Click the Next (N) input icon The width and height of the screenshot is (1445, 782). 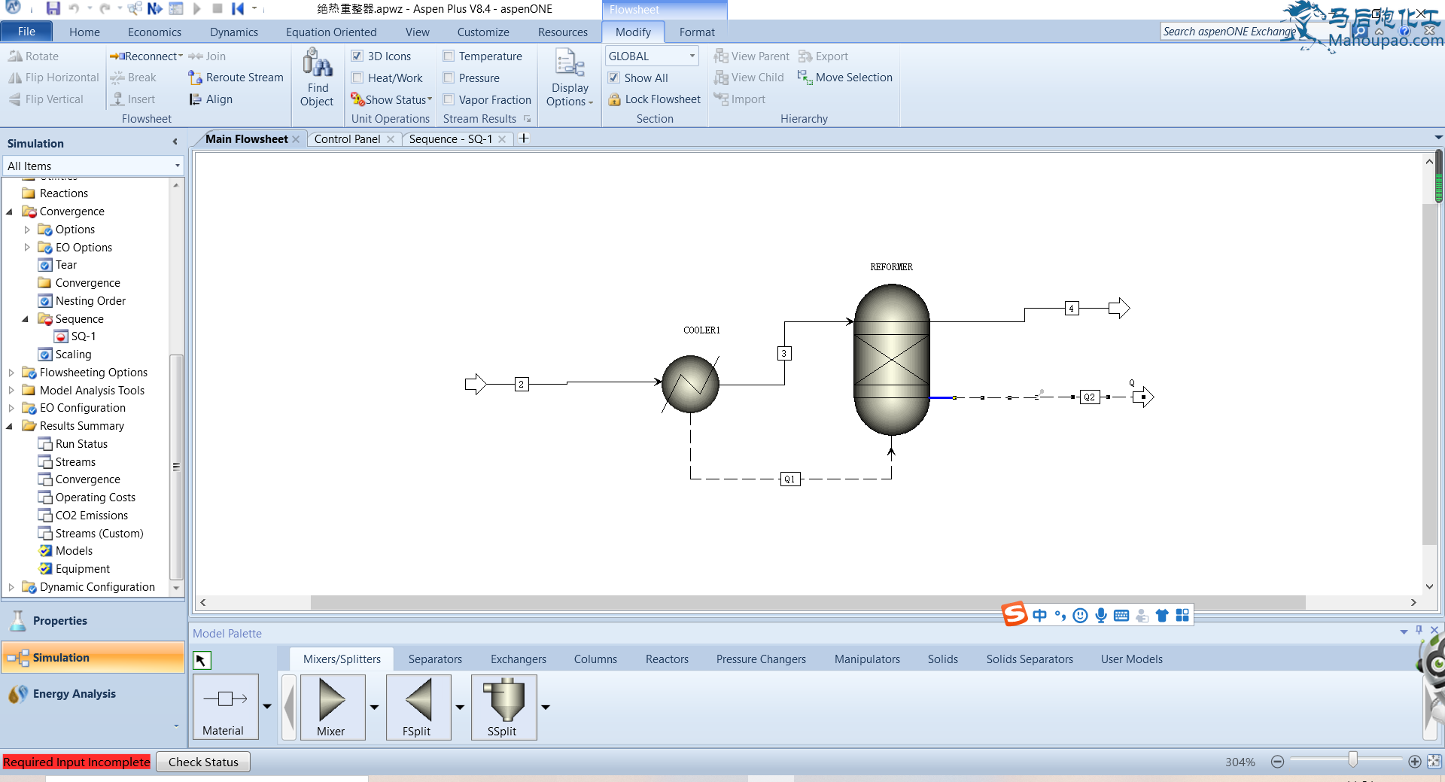point(155,9)
